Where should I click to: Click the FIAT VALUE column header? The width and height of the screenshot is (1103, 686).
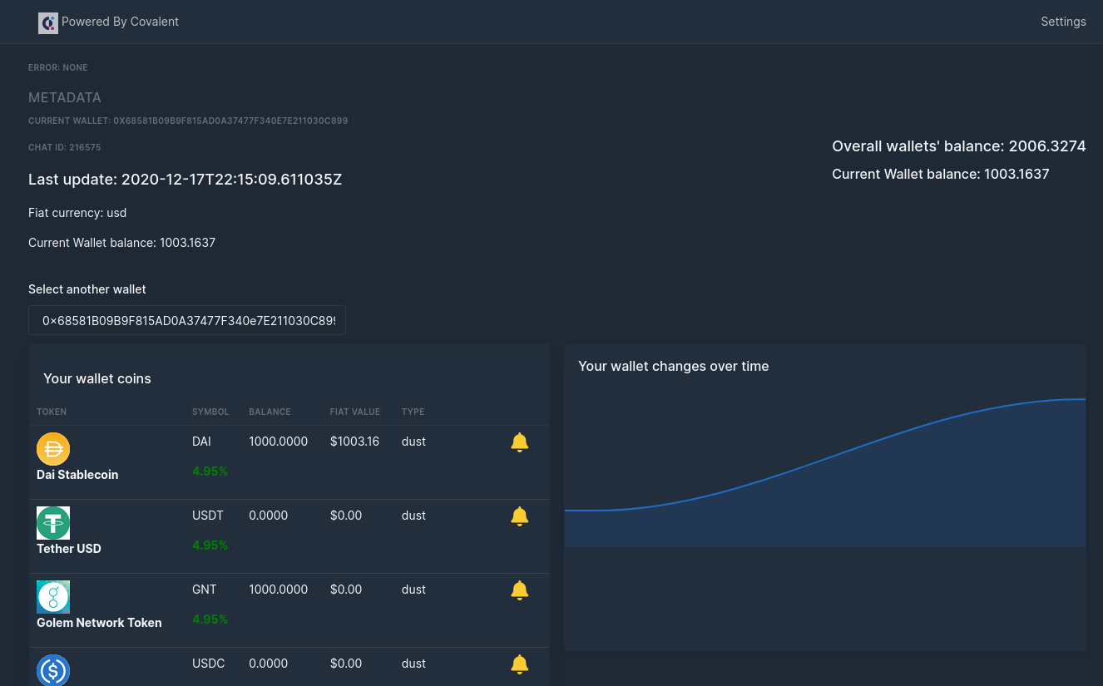click(355, 412)
